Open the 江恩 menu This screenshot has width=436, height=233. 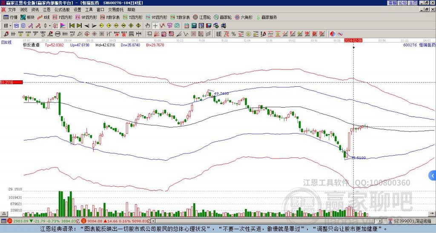[46, 10]
